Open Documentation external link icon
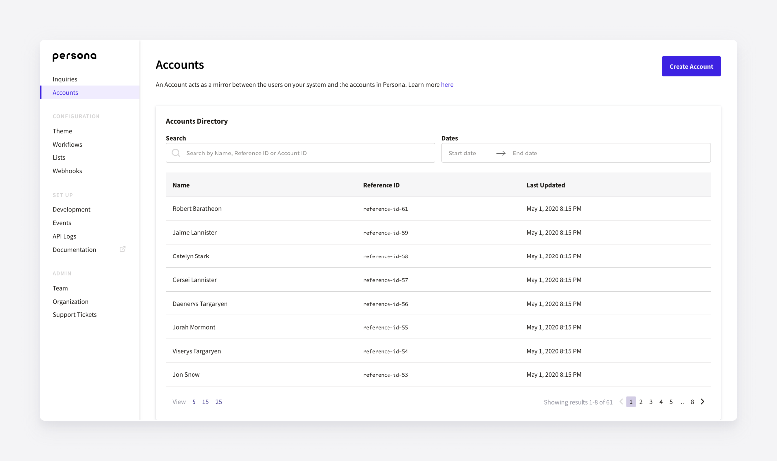The width and height of the screenshot is (777, 461). [x=123, y=249]
